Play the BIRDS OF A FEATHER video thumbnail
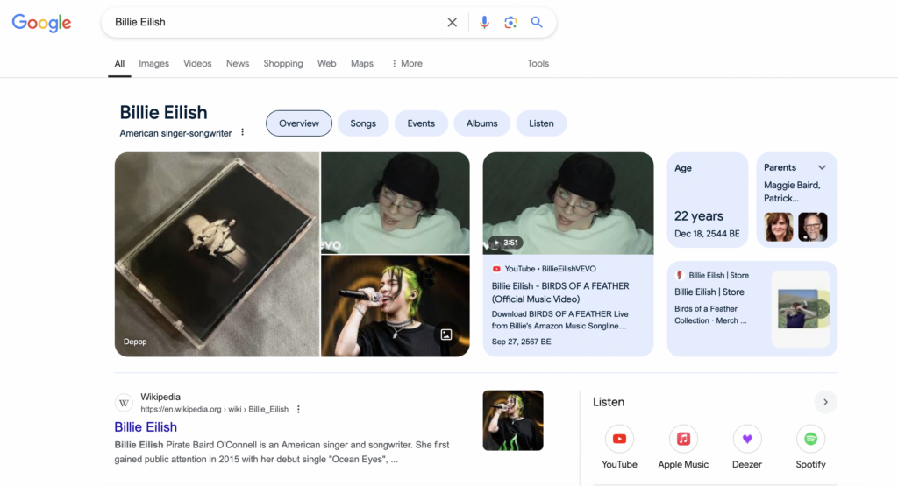Viewport: 898px width, 486px height. [x=567, y=203]
